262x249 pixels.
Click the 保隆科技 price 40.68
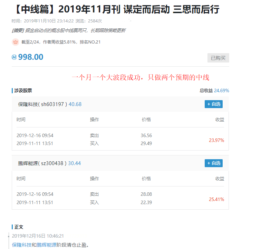(x=75, y=104)
